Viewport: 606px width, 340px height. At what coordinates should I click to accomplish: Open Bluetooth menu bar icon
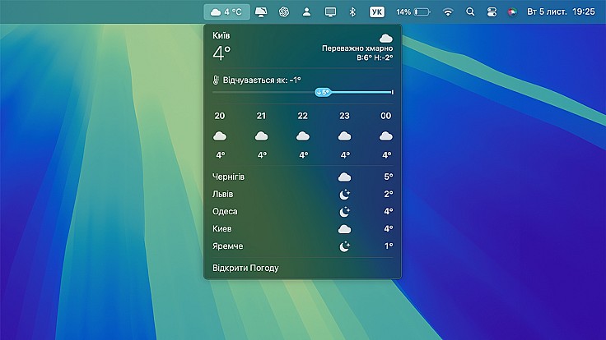coord(352,12)
